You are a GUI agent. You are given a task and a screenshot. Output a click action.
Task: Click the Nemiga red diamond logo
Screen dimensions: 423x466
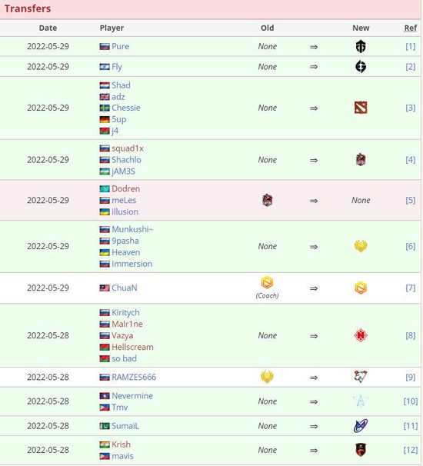click(x=361, y=335)
